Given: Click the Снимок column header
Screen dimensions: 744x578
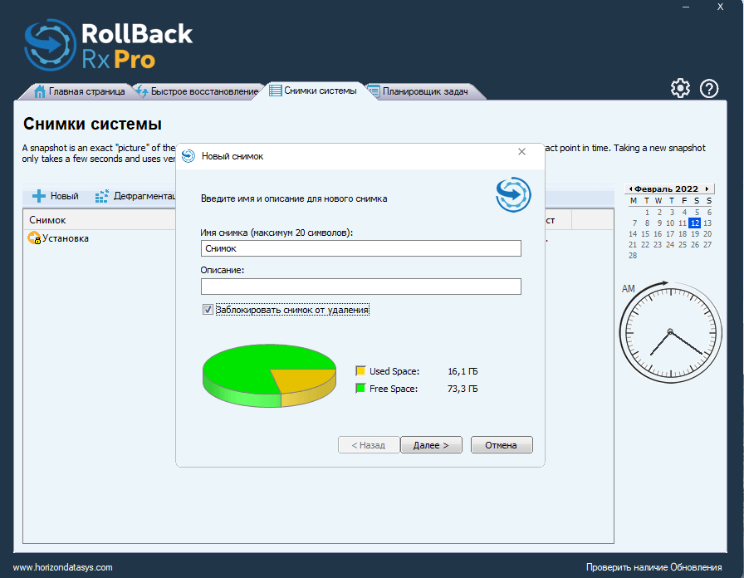Looking at the screenshot, I should (x=100, y=220).
